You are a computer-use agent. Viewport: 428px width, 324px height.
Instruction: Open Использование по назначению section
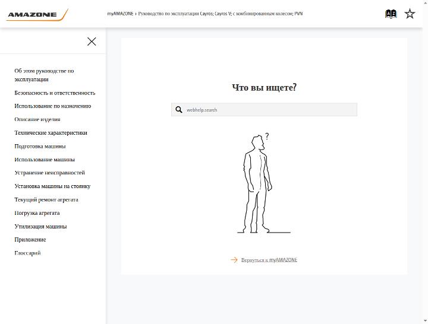click(x=53, y=106)
